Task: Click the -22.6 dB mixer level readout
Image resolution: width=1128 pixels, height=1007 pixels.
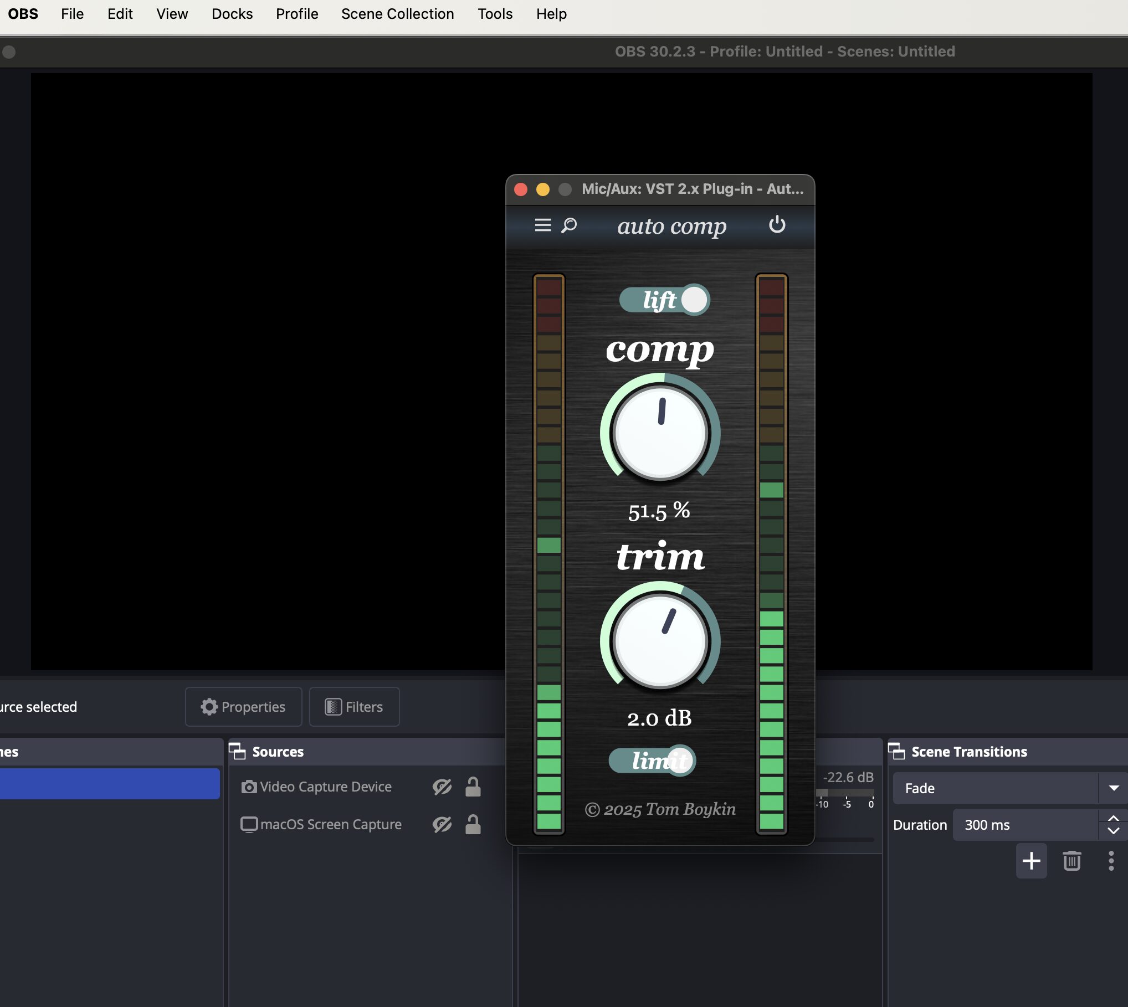Action: tap(848, 777)
